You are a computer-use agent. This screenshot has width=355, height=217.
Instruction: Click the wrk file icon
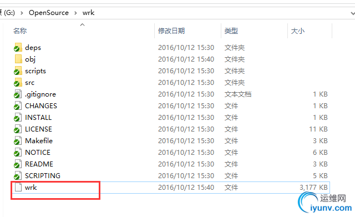point(18,188)
